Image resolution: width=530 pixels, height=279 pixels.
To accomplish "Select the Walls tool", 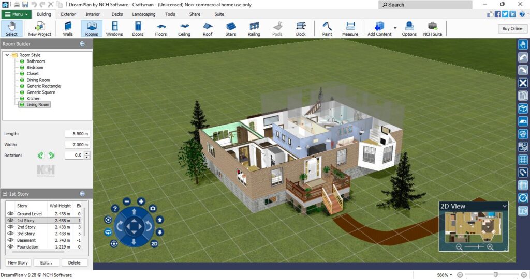I will (x=68, y=29).
